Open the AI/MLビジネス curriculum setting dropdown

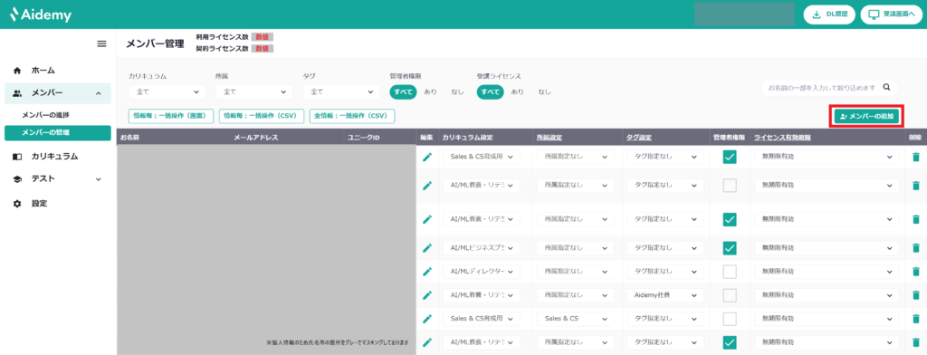[x=482, y=247]
